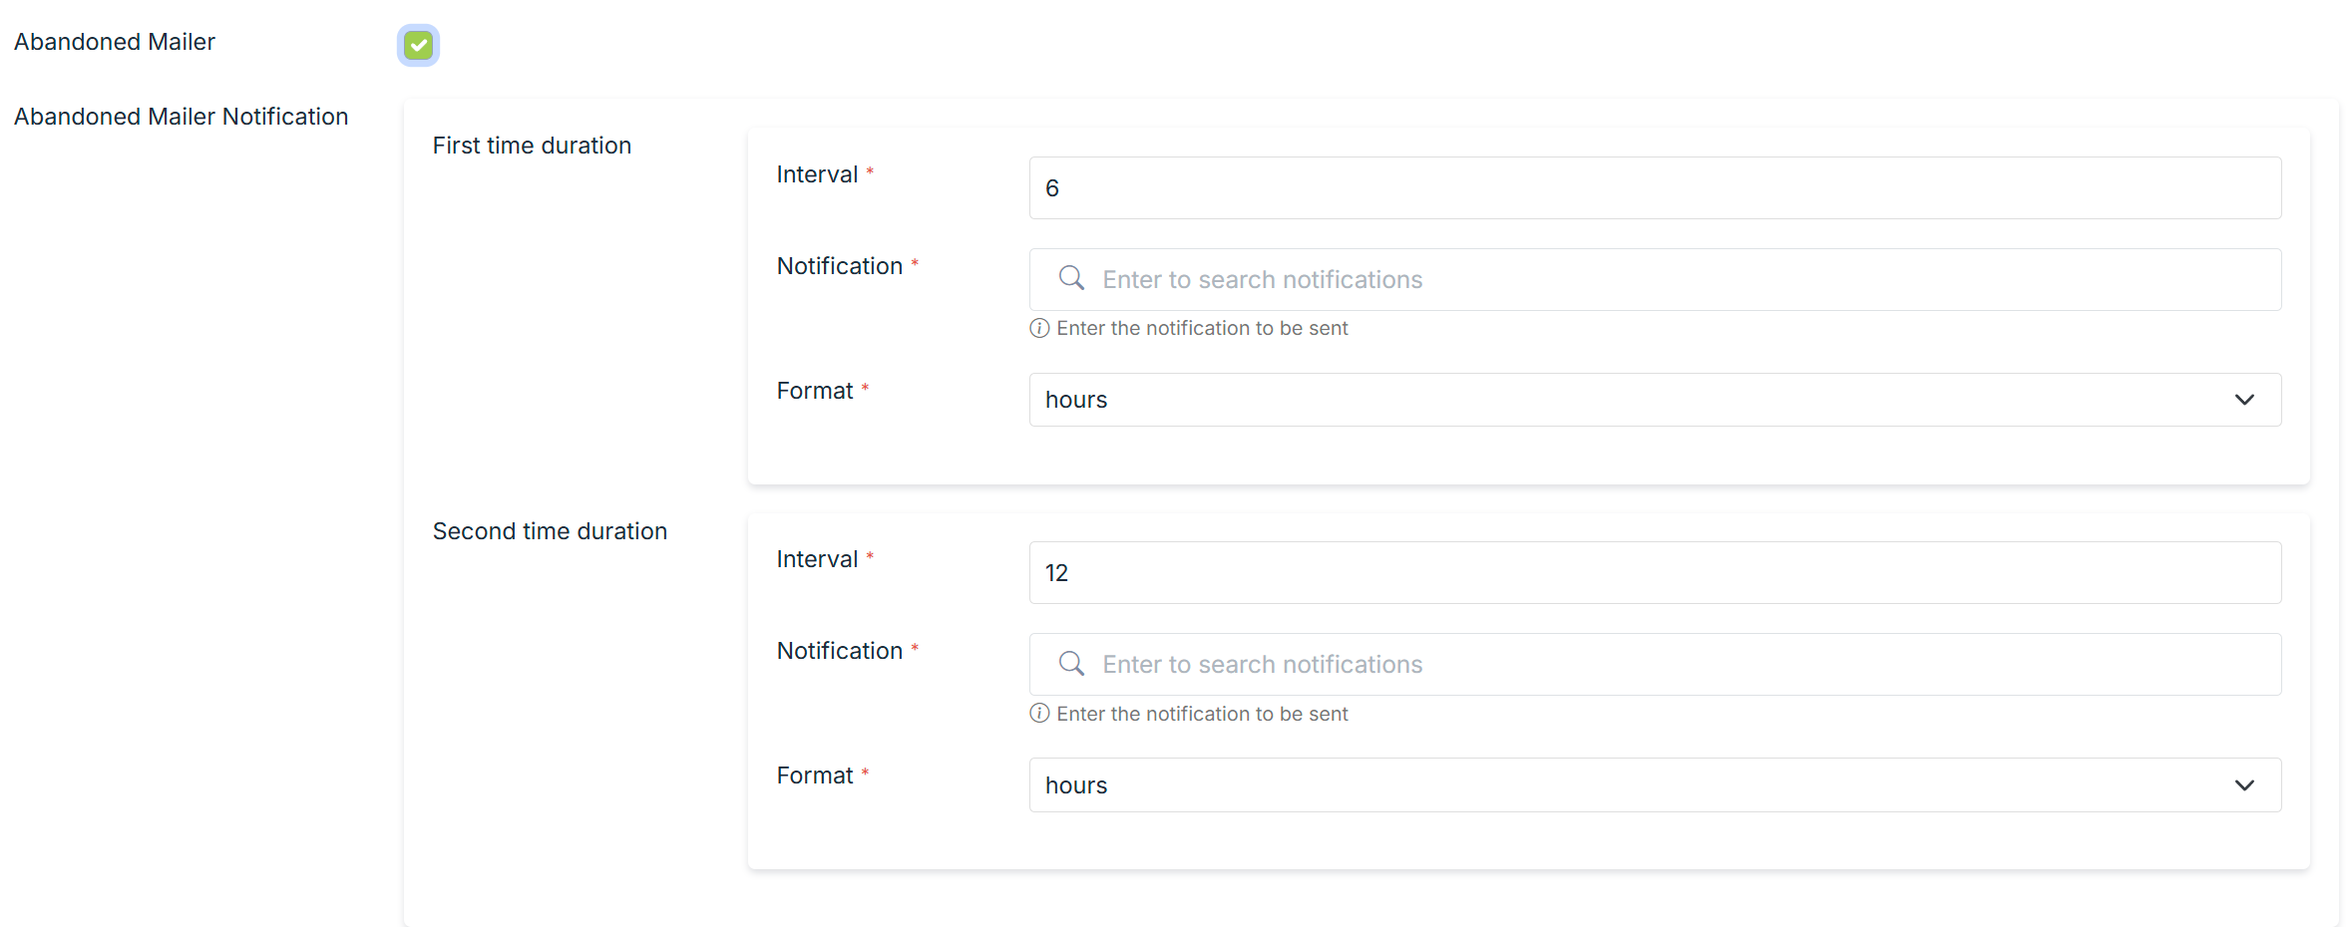Click into first duration notification search box placeholder
The width and height of the screenshot is (2348, 927).
click(x=1262, y=280)
